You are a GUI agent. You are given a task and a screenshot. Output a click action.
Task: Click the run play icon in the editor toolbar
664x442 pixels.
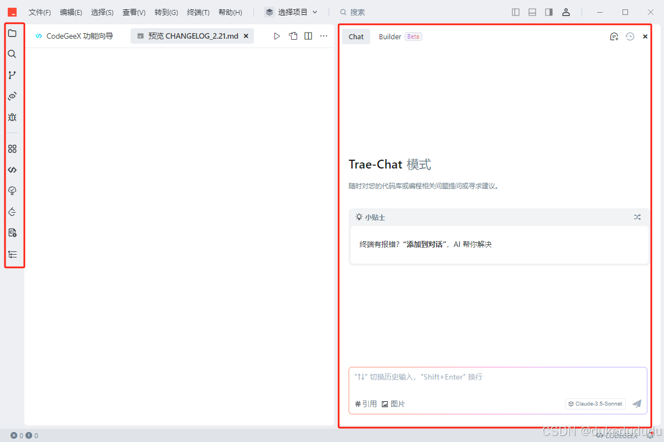point(277,36)
